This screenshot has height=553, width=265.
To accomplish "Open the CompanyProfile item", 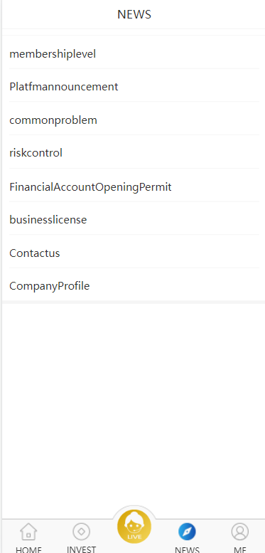I will [x=134, y=285].
